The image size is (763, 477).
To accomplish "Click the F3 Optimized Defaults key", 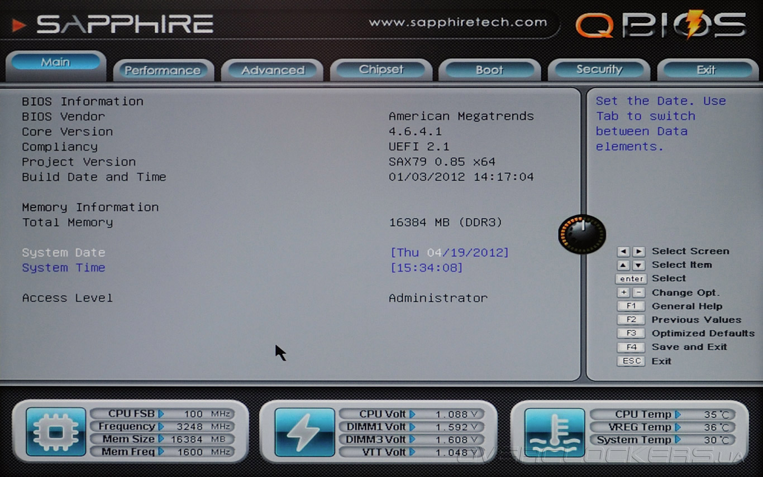I will (631, 333).
